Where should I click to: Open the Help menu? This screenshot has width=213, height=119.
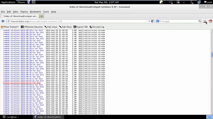[54, 12]
